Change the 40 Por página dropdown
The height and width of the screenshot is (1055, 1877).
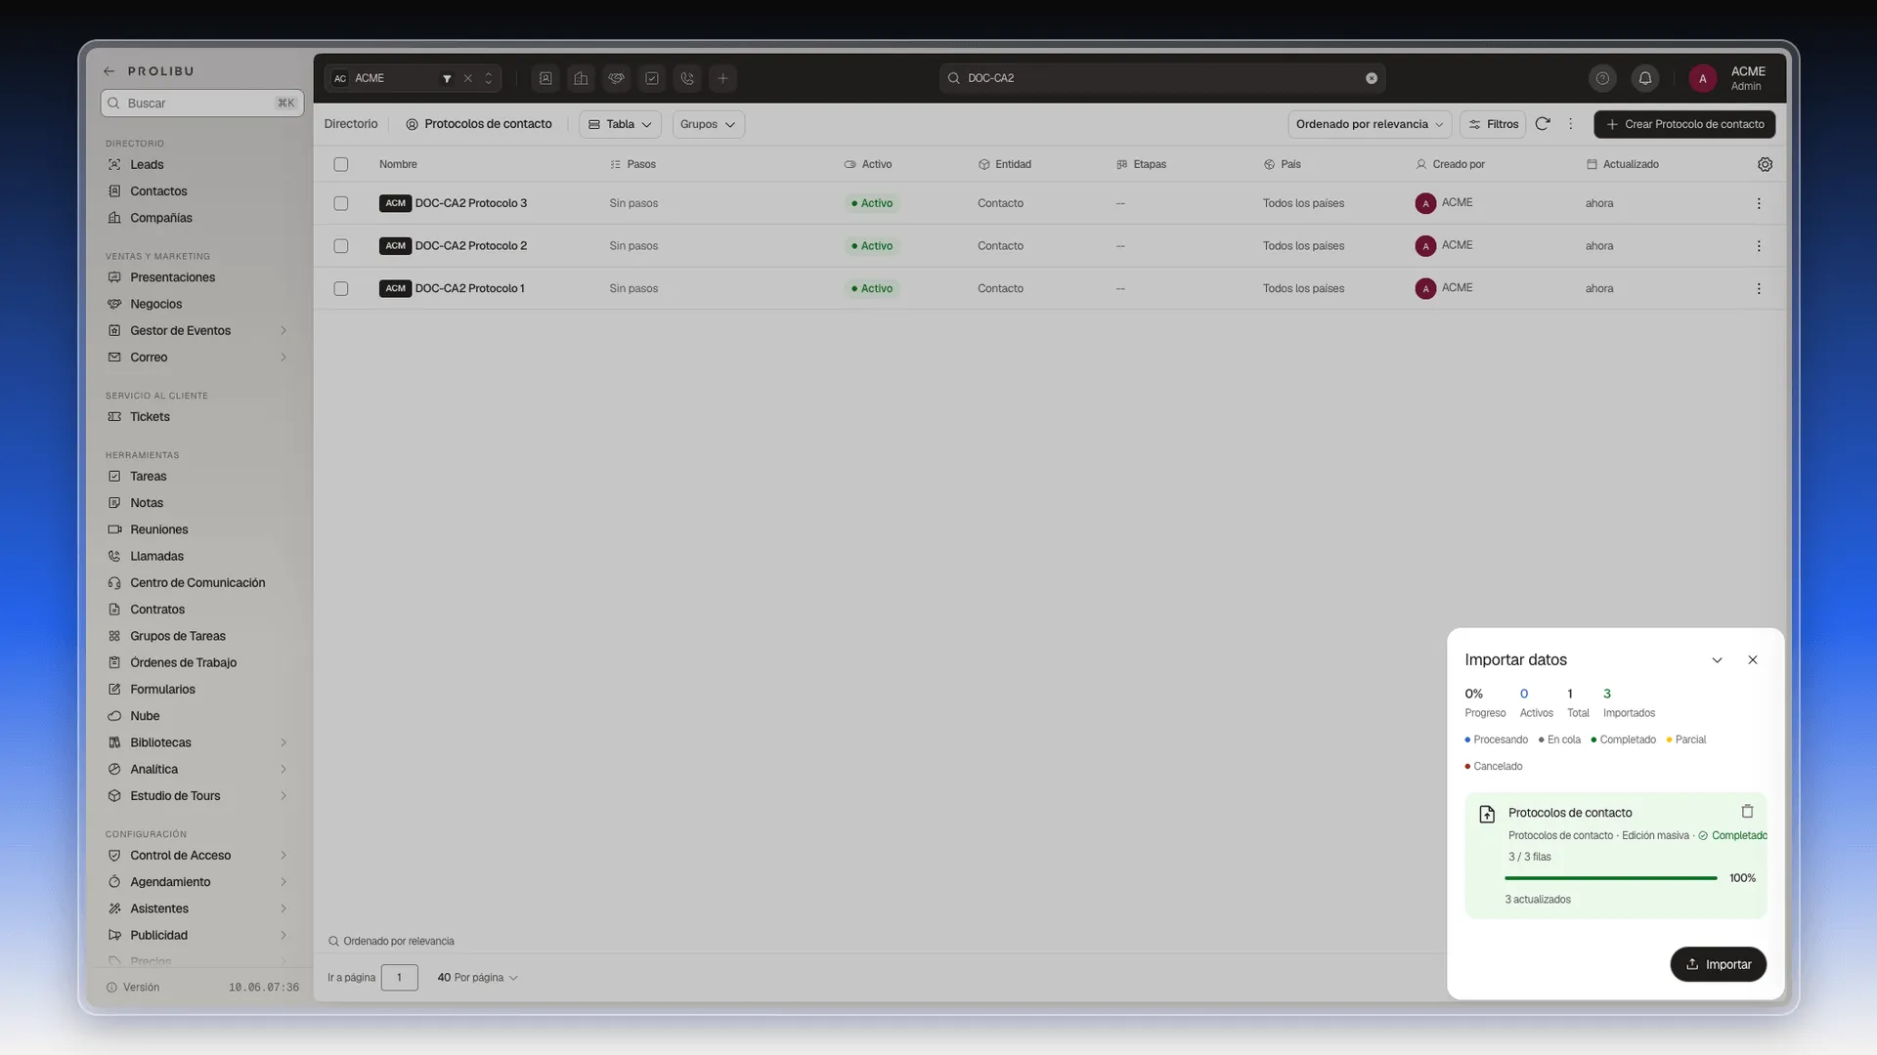(477, 978)
